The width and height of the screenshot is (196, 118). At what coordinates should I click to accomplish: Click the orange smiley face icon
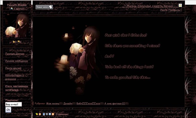click(x=40, y=114)
